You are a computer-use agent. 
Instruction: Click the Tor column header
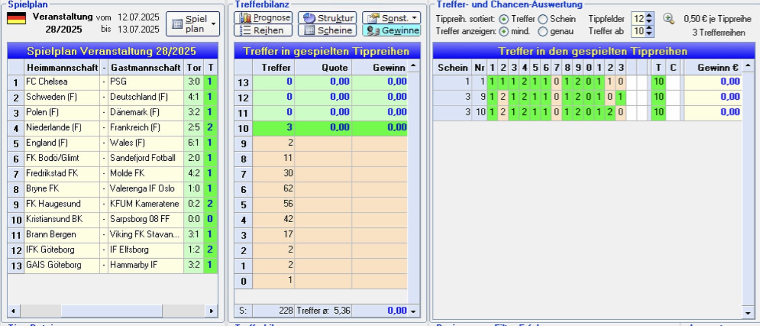click(x=194, y=67)
